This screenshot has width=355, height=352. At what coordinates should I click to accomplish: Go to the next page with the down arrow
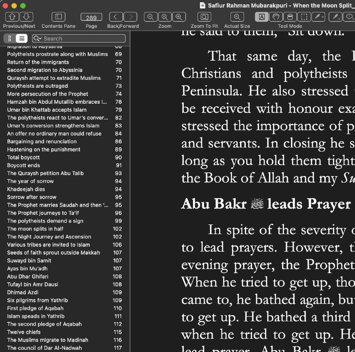coord(26,17)
